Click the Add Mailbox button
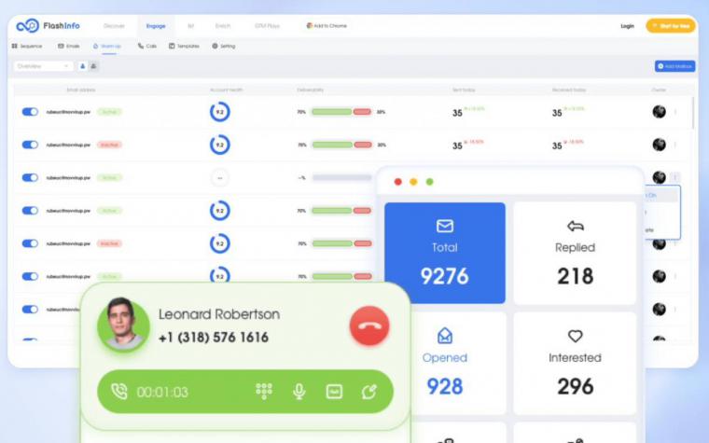 [675, 66]
